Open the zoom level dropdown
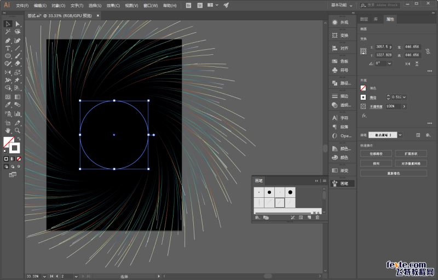 (44, 276)
